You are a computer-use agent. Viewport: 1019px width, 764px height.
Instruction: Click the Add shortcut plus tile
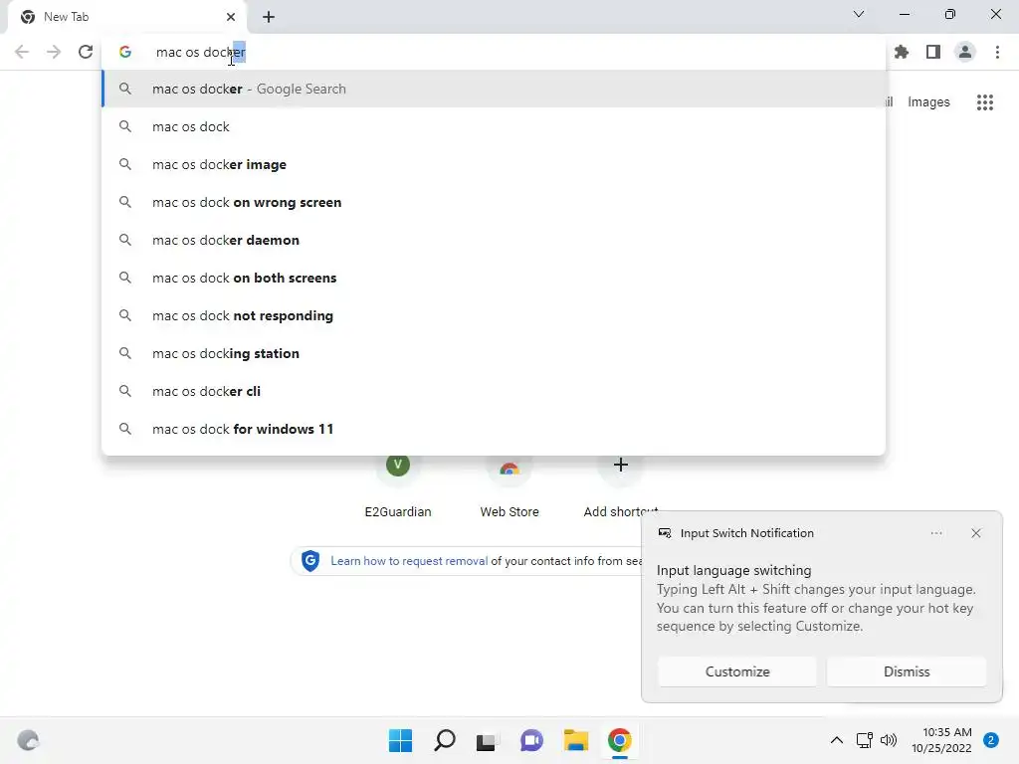click(x=620, y=484)
